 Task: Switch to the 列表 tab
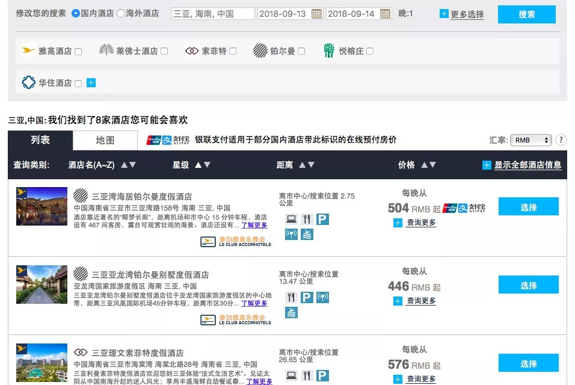40,140
